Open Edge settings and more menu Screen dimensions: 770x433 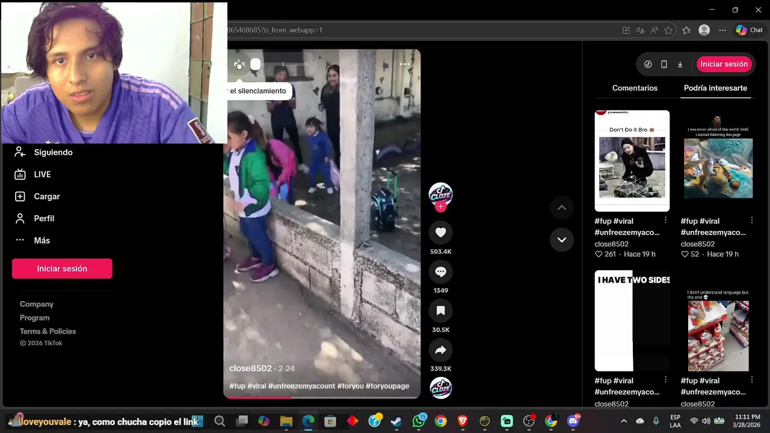[722, 30]
